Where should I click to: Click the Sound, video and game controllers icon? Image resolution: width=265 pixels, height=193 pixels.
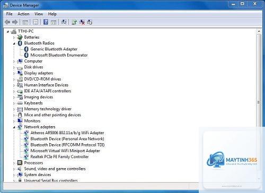click(20, 169)
